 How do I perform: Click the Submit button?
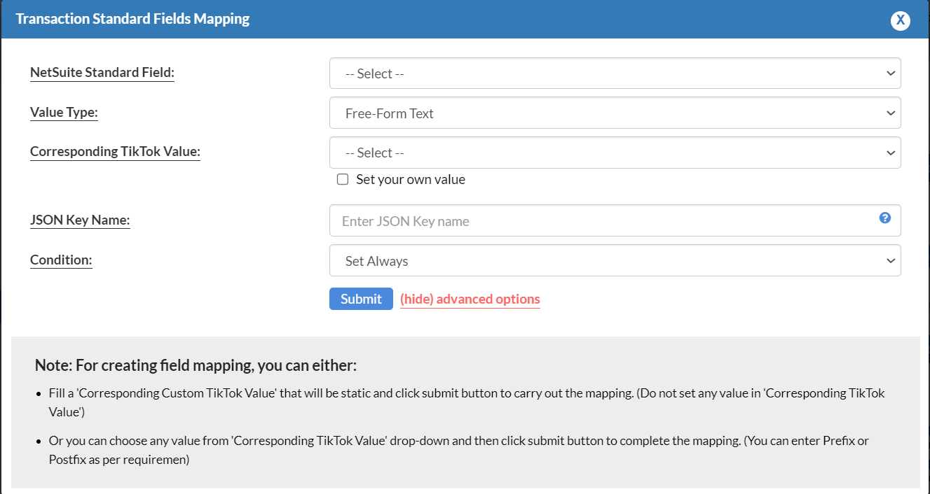coord(360,298)
